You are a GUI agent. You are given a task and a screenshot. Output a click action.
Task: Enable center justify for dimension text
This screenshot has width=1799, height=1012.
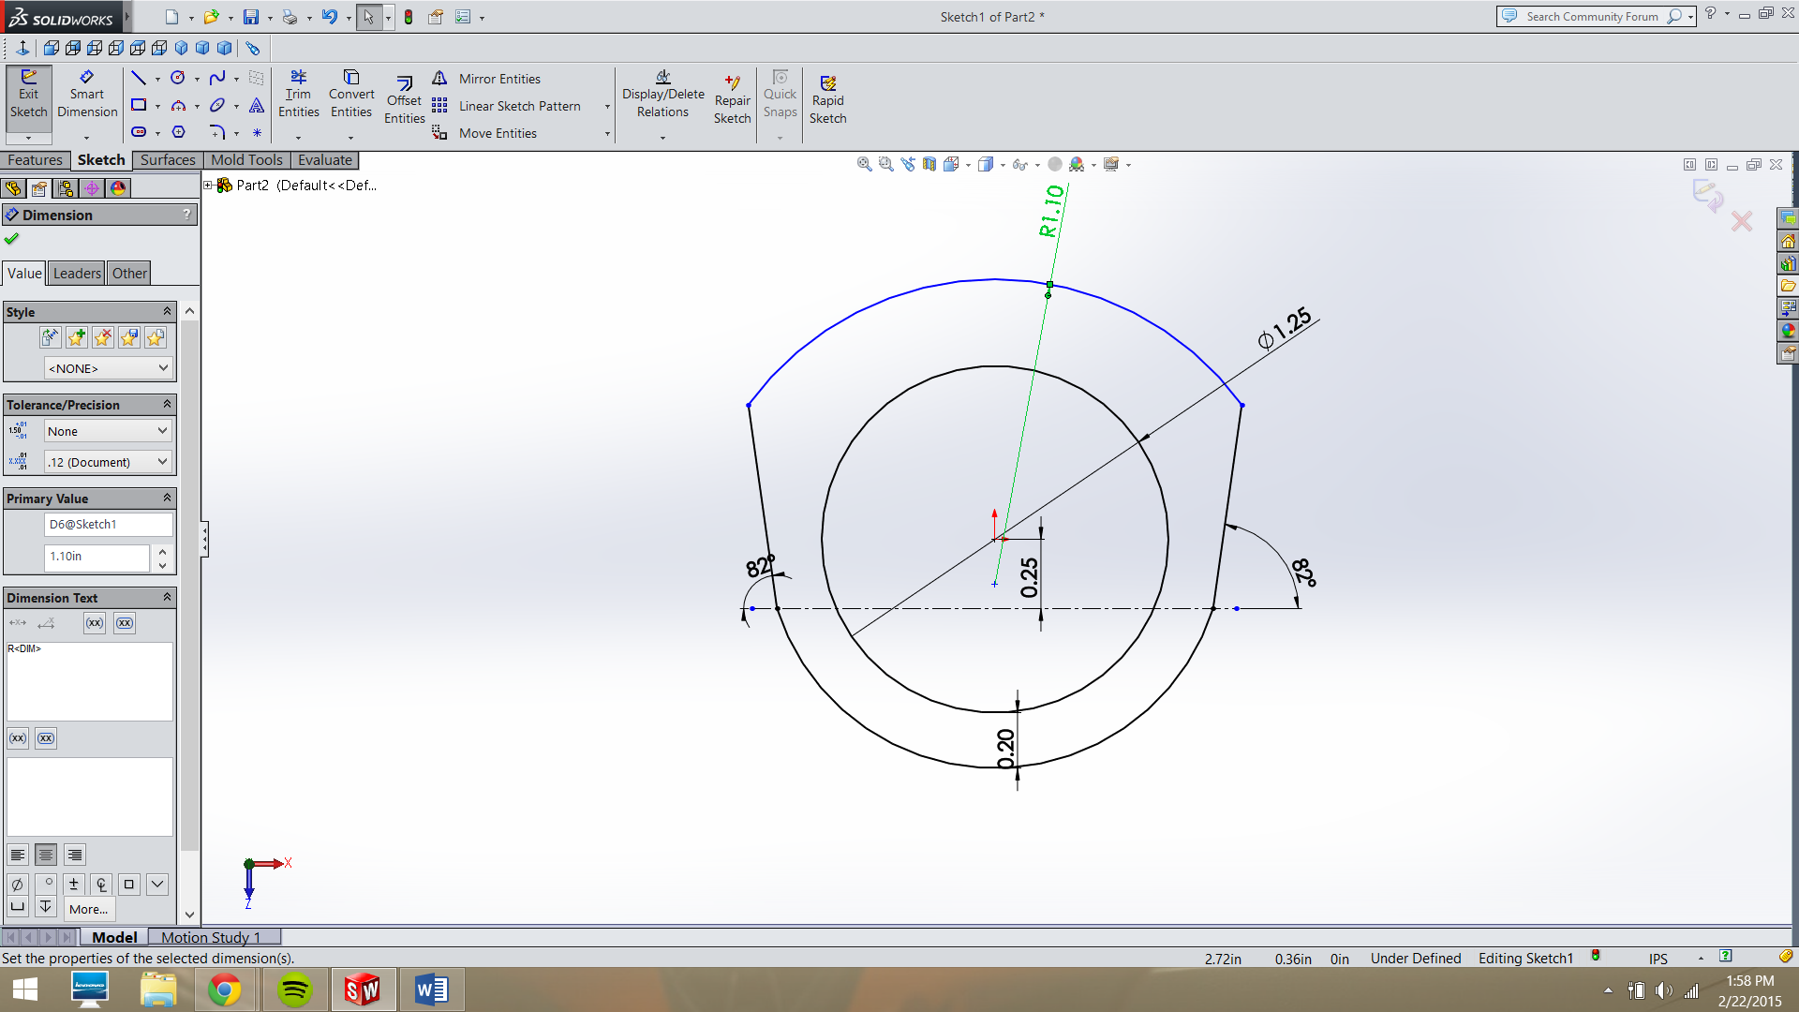click(46, 855)
